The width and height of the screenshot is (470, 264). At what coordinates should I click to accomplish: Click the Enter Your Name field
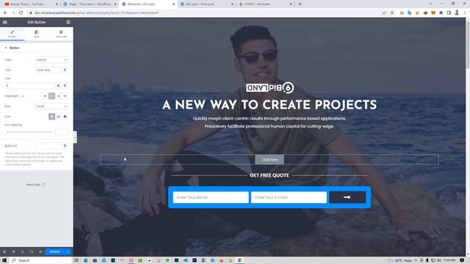pos(211,197)
